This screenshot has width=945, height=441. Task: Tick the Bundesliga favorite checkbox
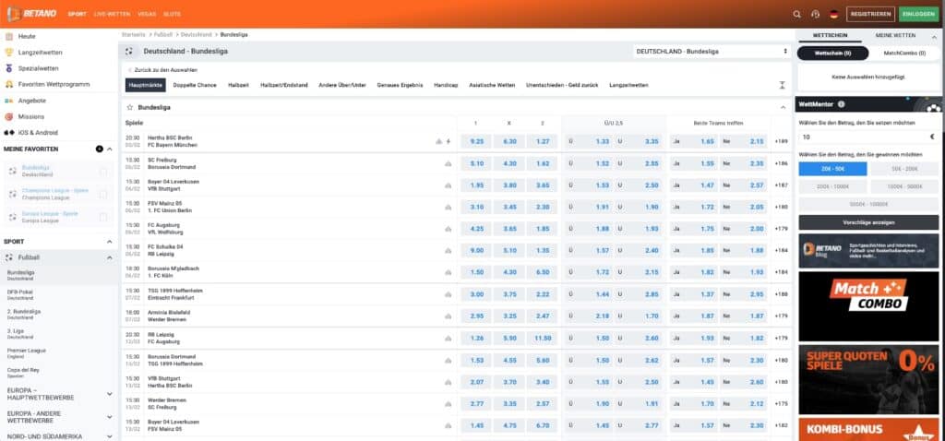click(103, 171)
